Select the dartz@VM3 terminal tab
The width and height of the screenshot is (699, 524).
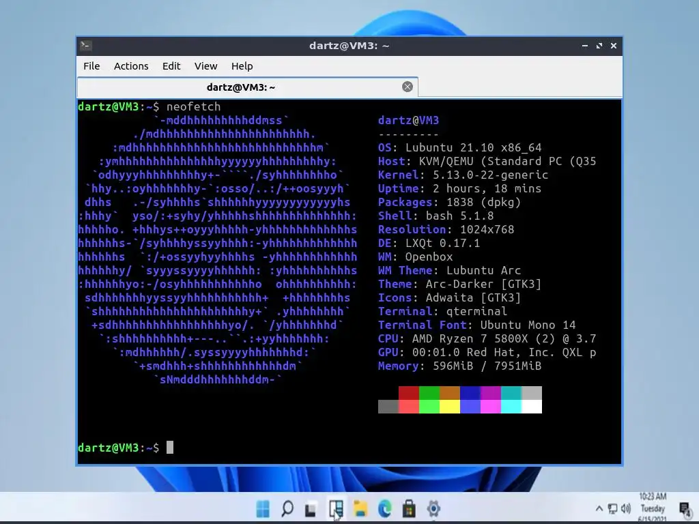pos(247,87)
